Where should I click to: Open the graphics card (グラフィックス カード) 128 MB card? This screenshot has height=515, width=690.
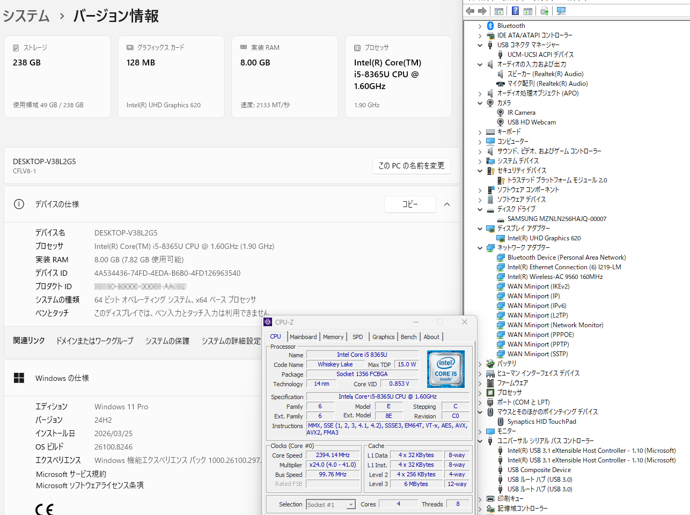click(x=171, y=77)
